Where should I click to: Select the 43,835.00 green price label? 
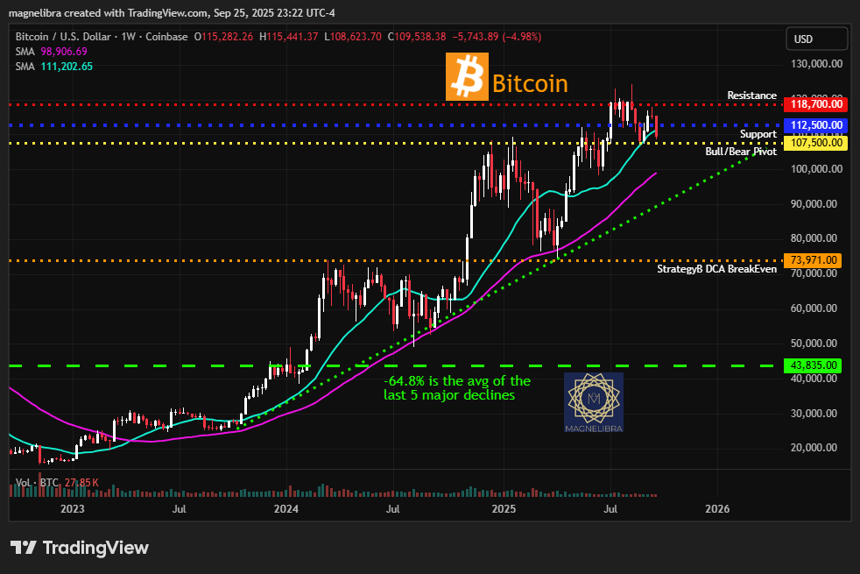click(813, 365)
